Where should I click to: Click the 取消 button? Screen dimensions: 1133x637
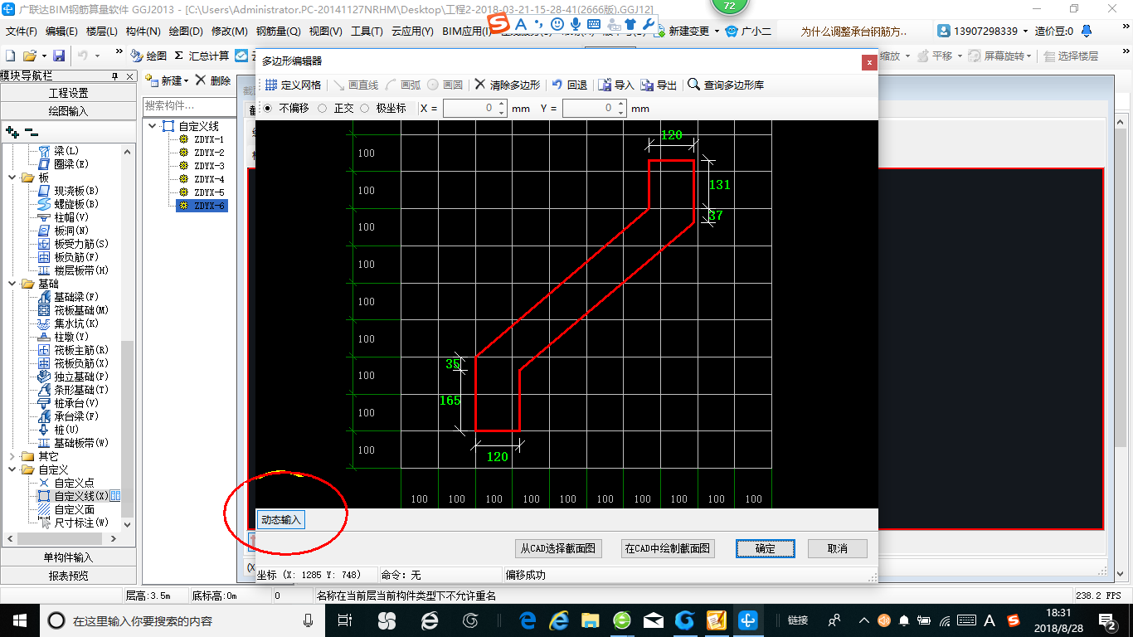point(838,548)
